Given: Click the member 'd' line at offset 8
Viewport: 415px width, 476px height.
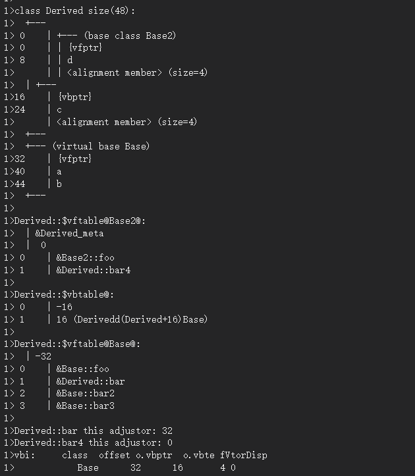Looking at the screenshot, I should click(x=70, y=60).
